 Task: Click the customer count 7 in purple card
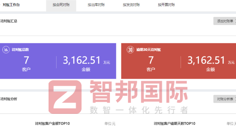[26, 60]
